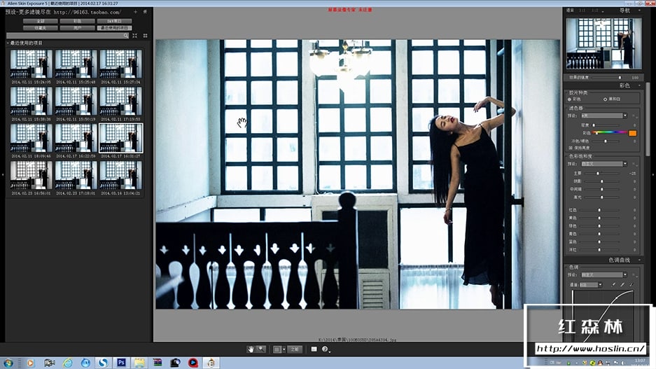Open the Windows Start button

point(8,362)
